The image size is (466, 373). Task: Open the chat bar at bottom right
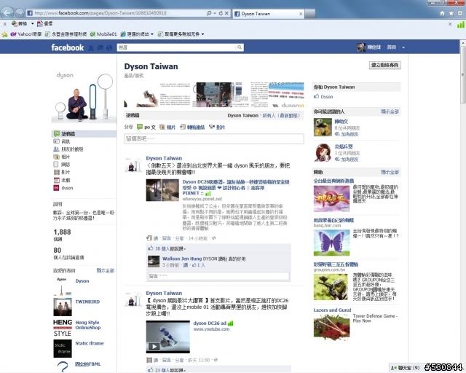(406, 368)
